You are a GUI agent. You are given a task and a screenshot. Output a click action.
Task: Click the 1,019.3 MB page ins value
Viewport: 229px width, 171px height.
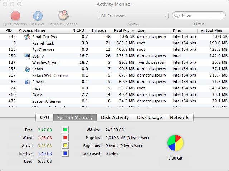[x=127, y=138]
